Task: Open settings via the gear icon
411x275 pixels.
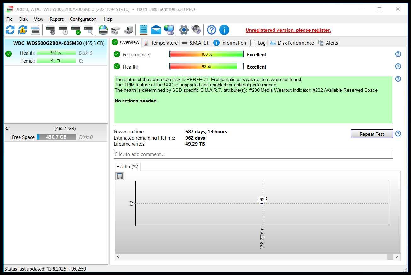Action: pyautogui.click(x=184, y=30)
